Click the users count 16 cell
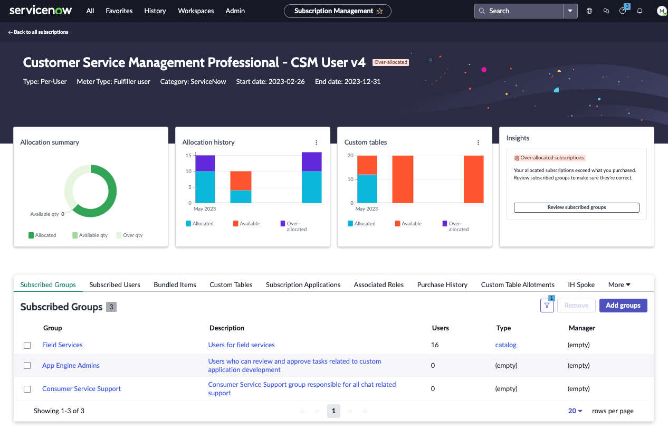This screenshot has width=668, height=428. [x=435, y=345]
